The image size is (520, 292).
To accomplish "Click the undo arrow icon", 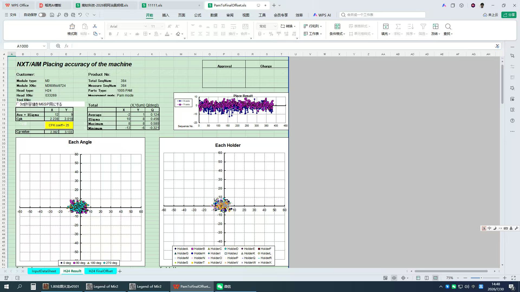I will click(x=80, y=15).
